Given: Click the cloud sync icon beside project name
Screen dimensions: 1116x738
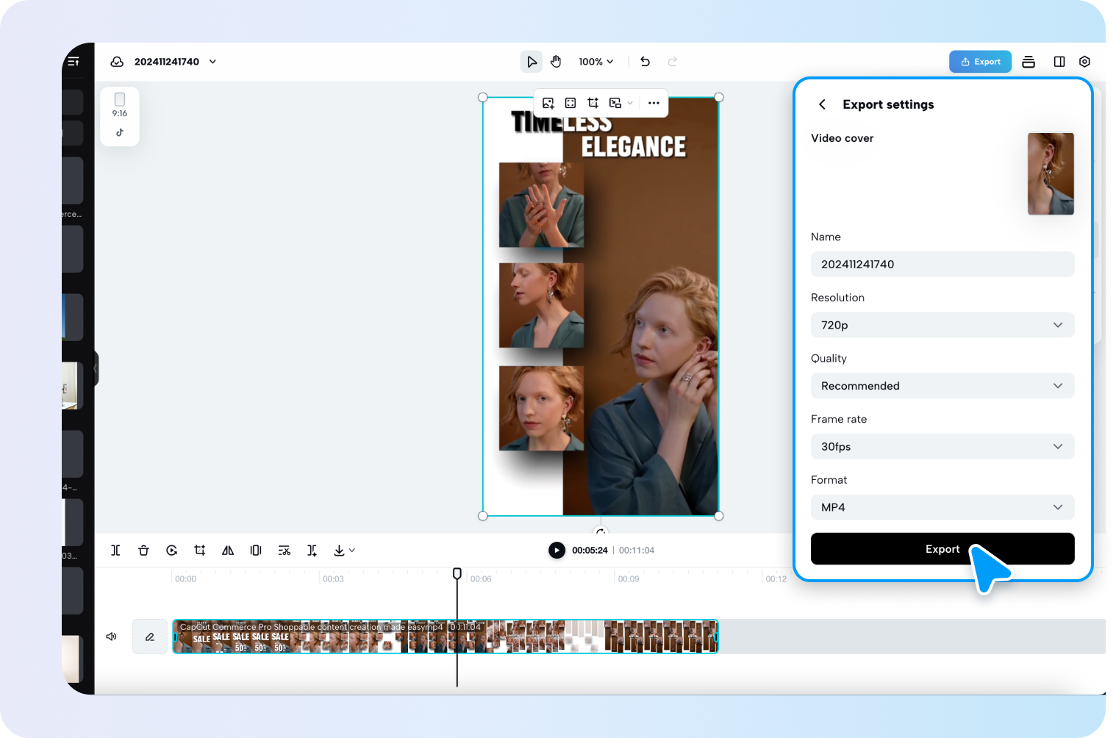Looking at the screenshot, I should point(117,62).
